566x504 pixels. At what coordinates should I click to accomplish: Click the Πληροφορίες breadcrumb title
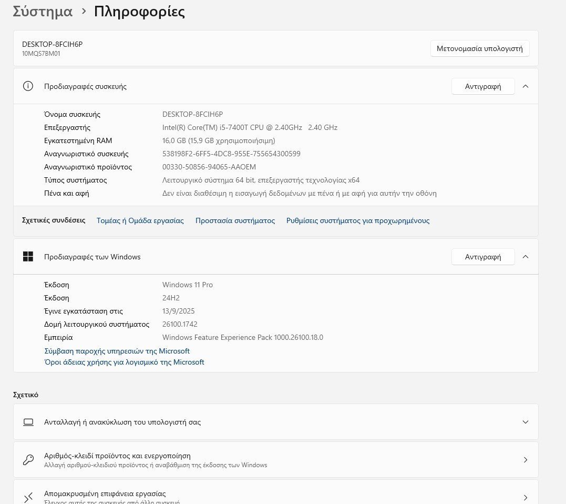(x=139, y=12)
